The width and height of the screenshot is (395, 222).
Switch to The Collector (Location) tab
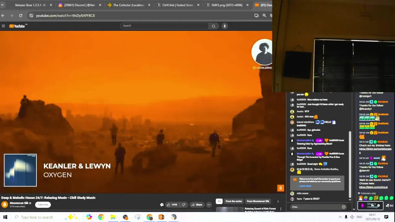128,5
